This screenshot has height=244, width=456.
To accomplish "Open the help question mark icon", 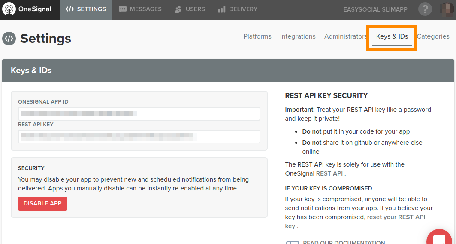I will 425,9.
